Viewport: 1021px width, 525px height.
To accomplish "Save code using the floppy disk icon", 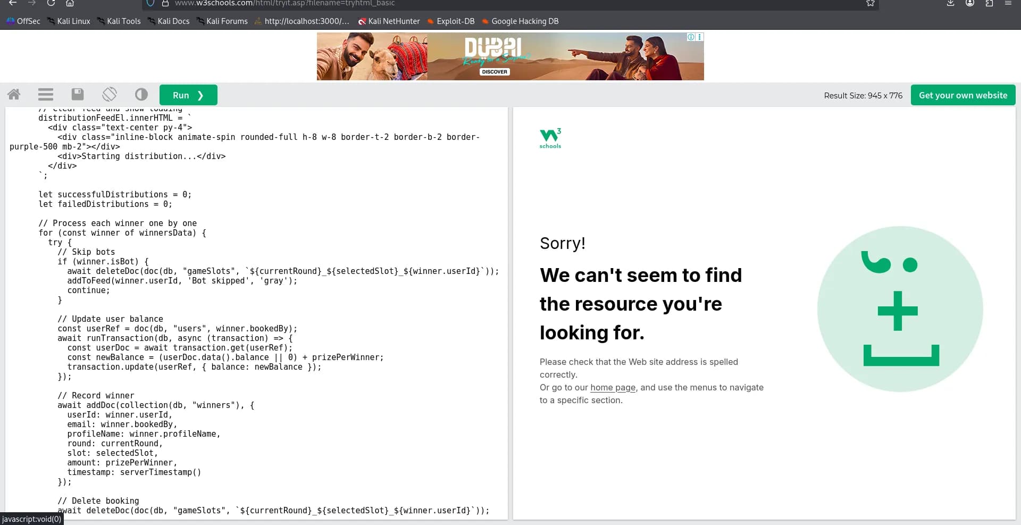I will (78, 95).
